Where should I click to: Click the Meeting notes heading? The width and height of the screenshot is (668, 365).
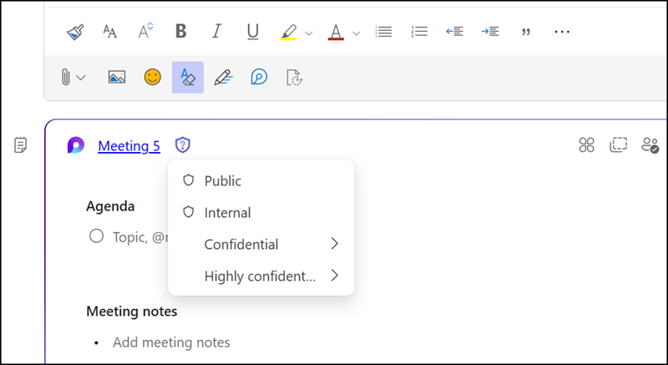(132, 312)
